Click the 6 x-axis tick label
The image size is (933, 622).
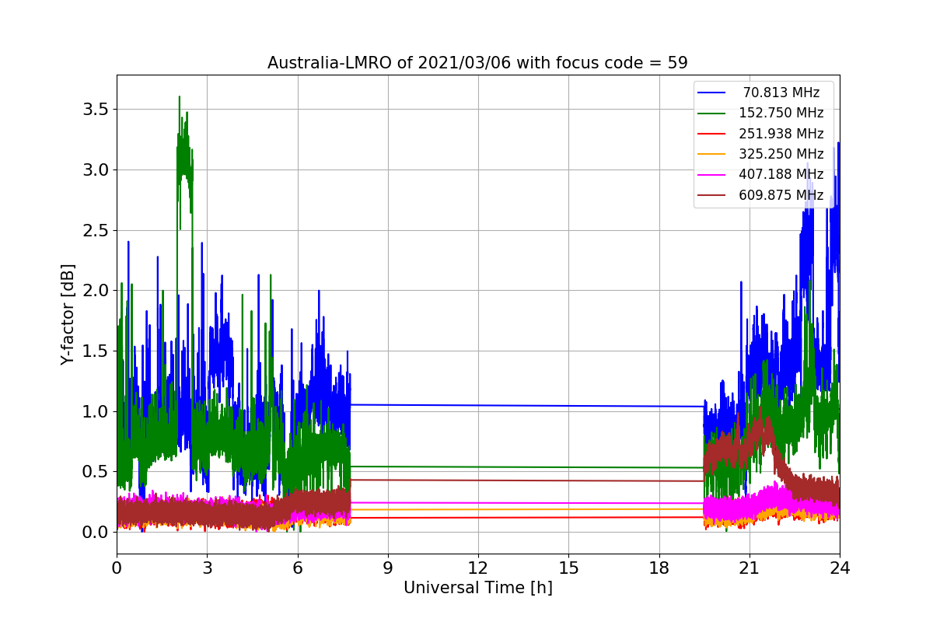[x=297, y=568]
